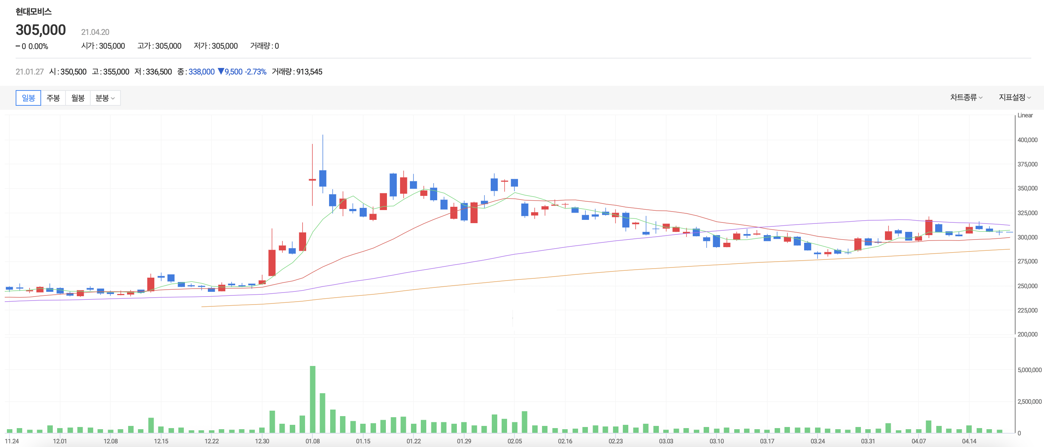Select the 일봉 daily chart tab

[28, 98]
